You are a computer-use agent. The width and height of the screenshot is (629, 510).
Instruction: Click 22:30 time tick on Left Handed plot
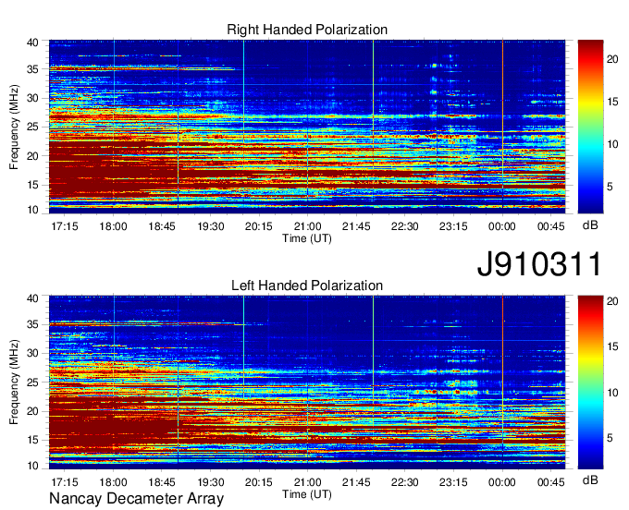405,482
